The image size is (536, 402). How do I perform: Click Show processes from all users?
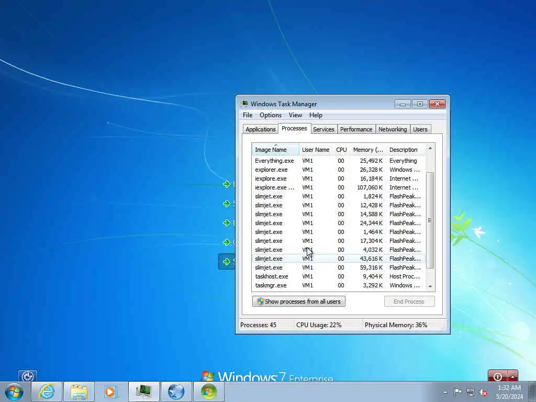click(299, 301)
